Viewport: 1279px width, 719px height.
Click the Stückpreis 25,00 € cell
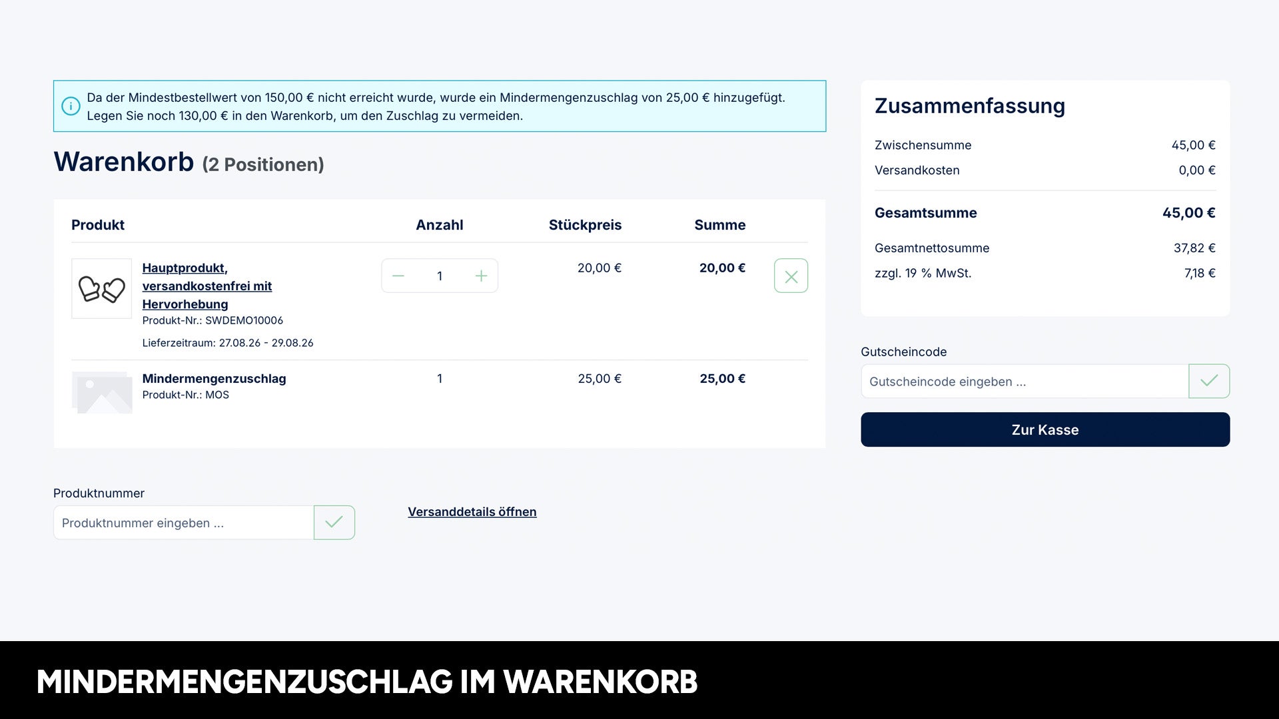(600, 379)
